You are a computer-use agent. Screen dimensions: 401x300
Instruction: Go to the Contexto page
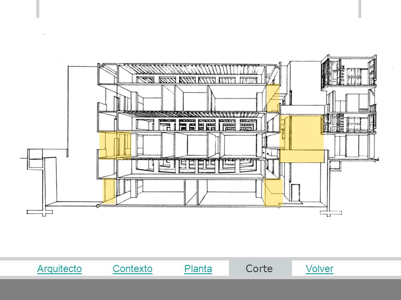132,269
